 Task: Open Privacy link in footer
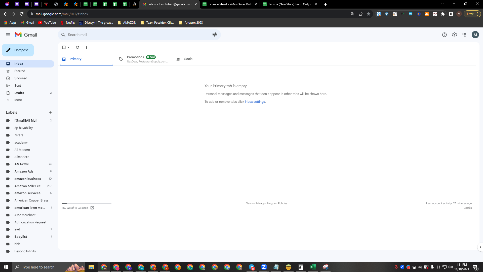point(260,203)
